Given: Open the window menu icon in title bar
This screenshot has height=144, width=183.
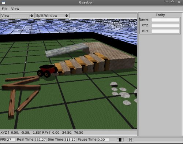Looking at the screenshot, I should (3, 2).
